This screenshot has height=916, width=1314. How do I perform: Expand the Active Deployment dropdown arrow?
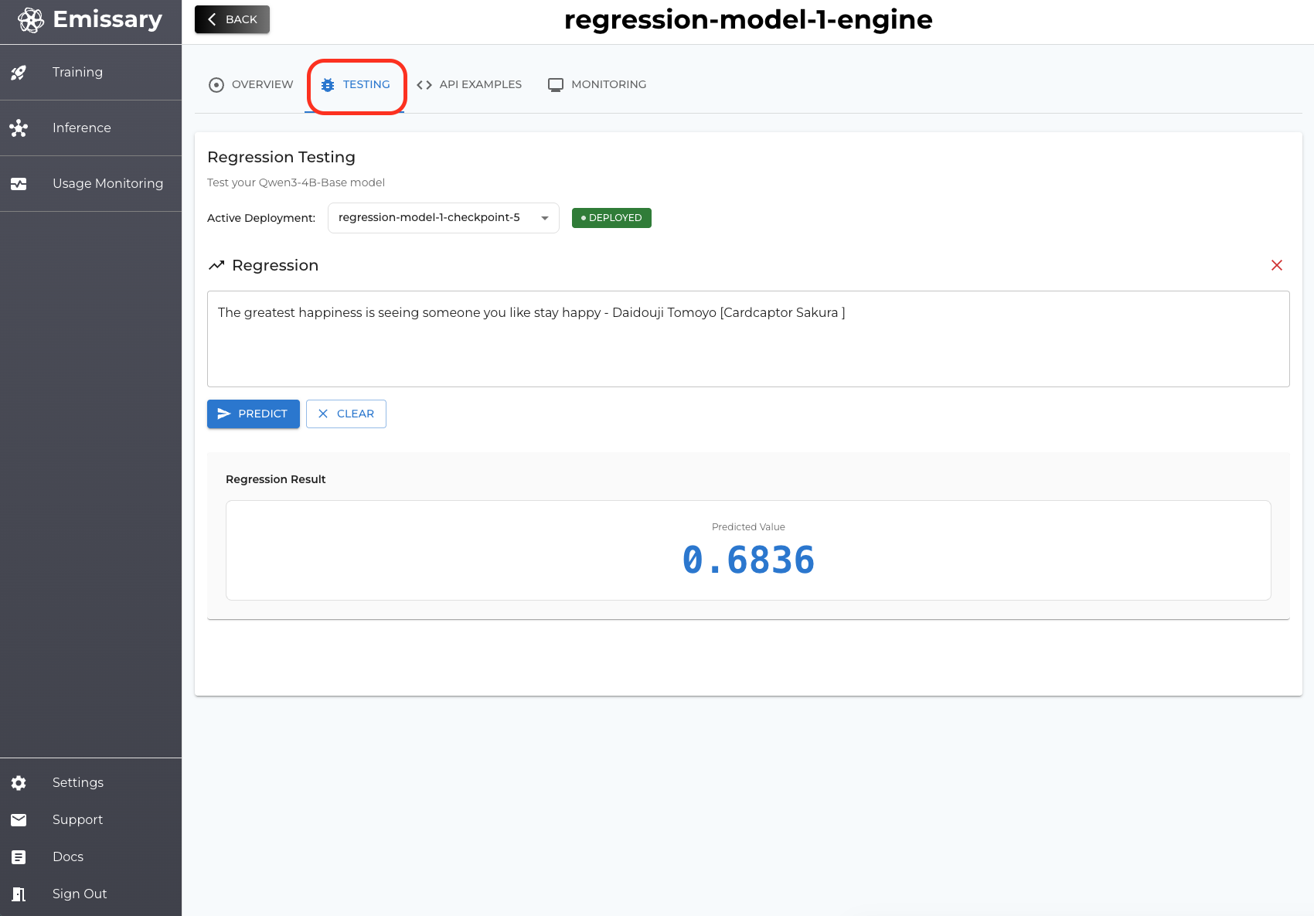pos(545,218)
